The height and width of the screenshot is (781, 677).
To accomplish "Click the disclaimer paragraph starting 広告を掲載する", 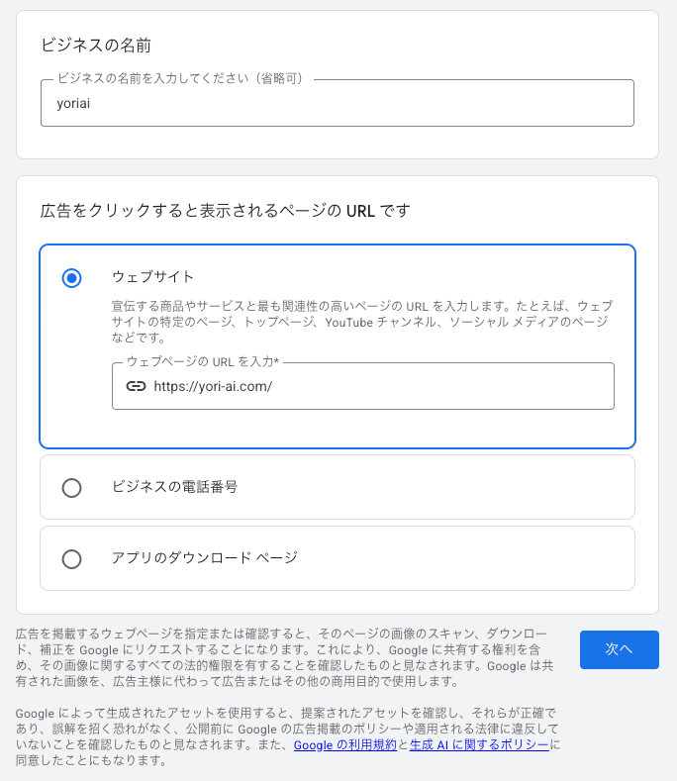I will pyautogui.click(x=287, y=658).
